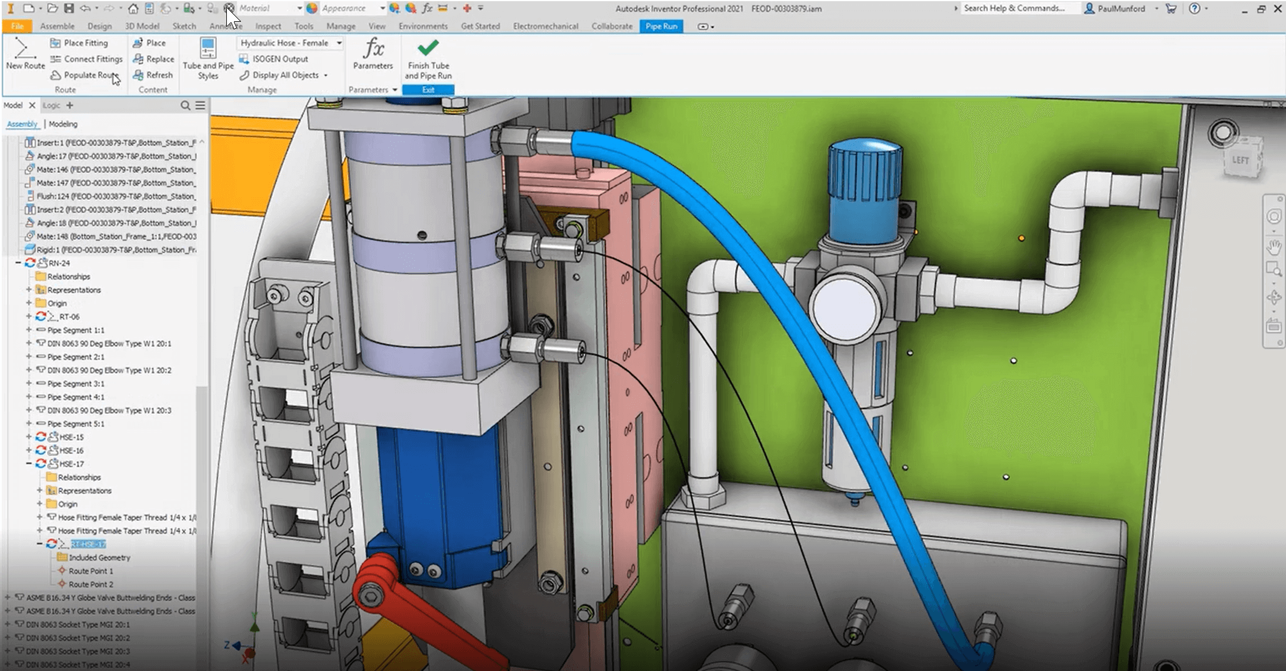Toggle Display All Objects
This screenshot has width=1286, height=671.
(x=286, y=75)
